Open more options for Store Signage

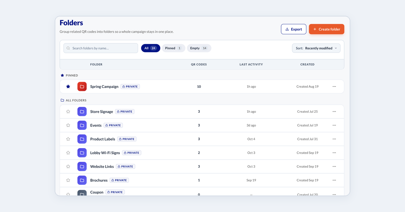click(334, 111)
